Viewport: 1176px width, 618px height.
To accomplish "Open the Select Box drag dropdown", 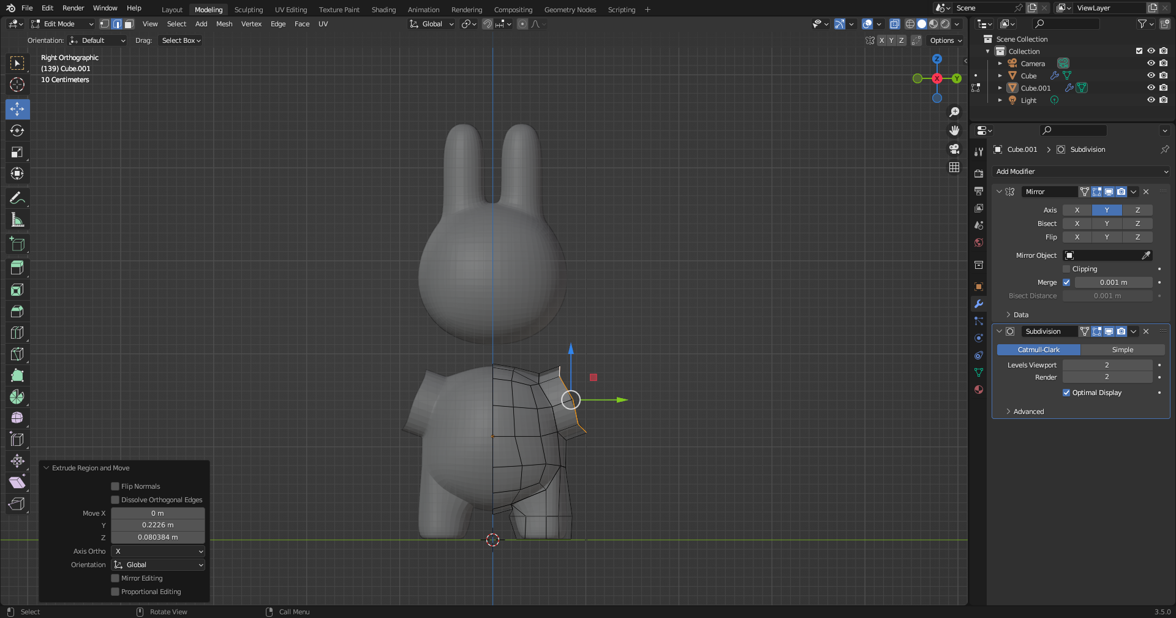I will coord(181,40).
